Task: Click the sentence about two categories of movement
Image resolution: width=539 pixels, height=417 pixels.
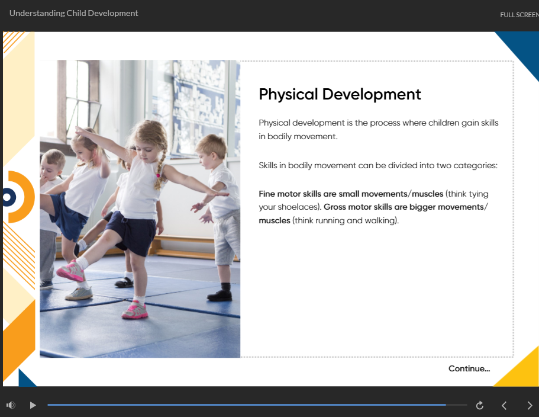Action: [378, 165]
